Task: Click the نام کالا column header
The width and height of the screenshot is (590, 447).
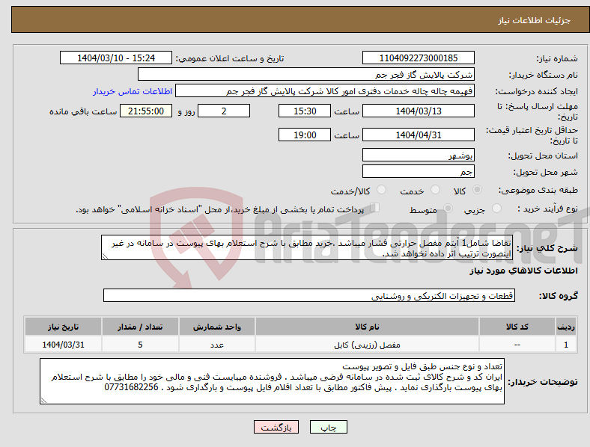Action: pos(367,327)
